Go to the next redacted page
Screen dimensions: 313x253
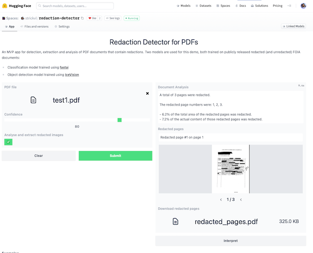241,200
